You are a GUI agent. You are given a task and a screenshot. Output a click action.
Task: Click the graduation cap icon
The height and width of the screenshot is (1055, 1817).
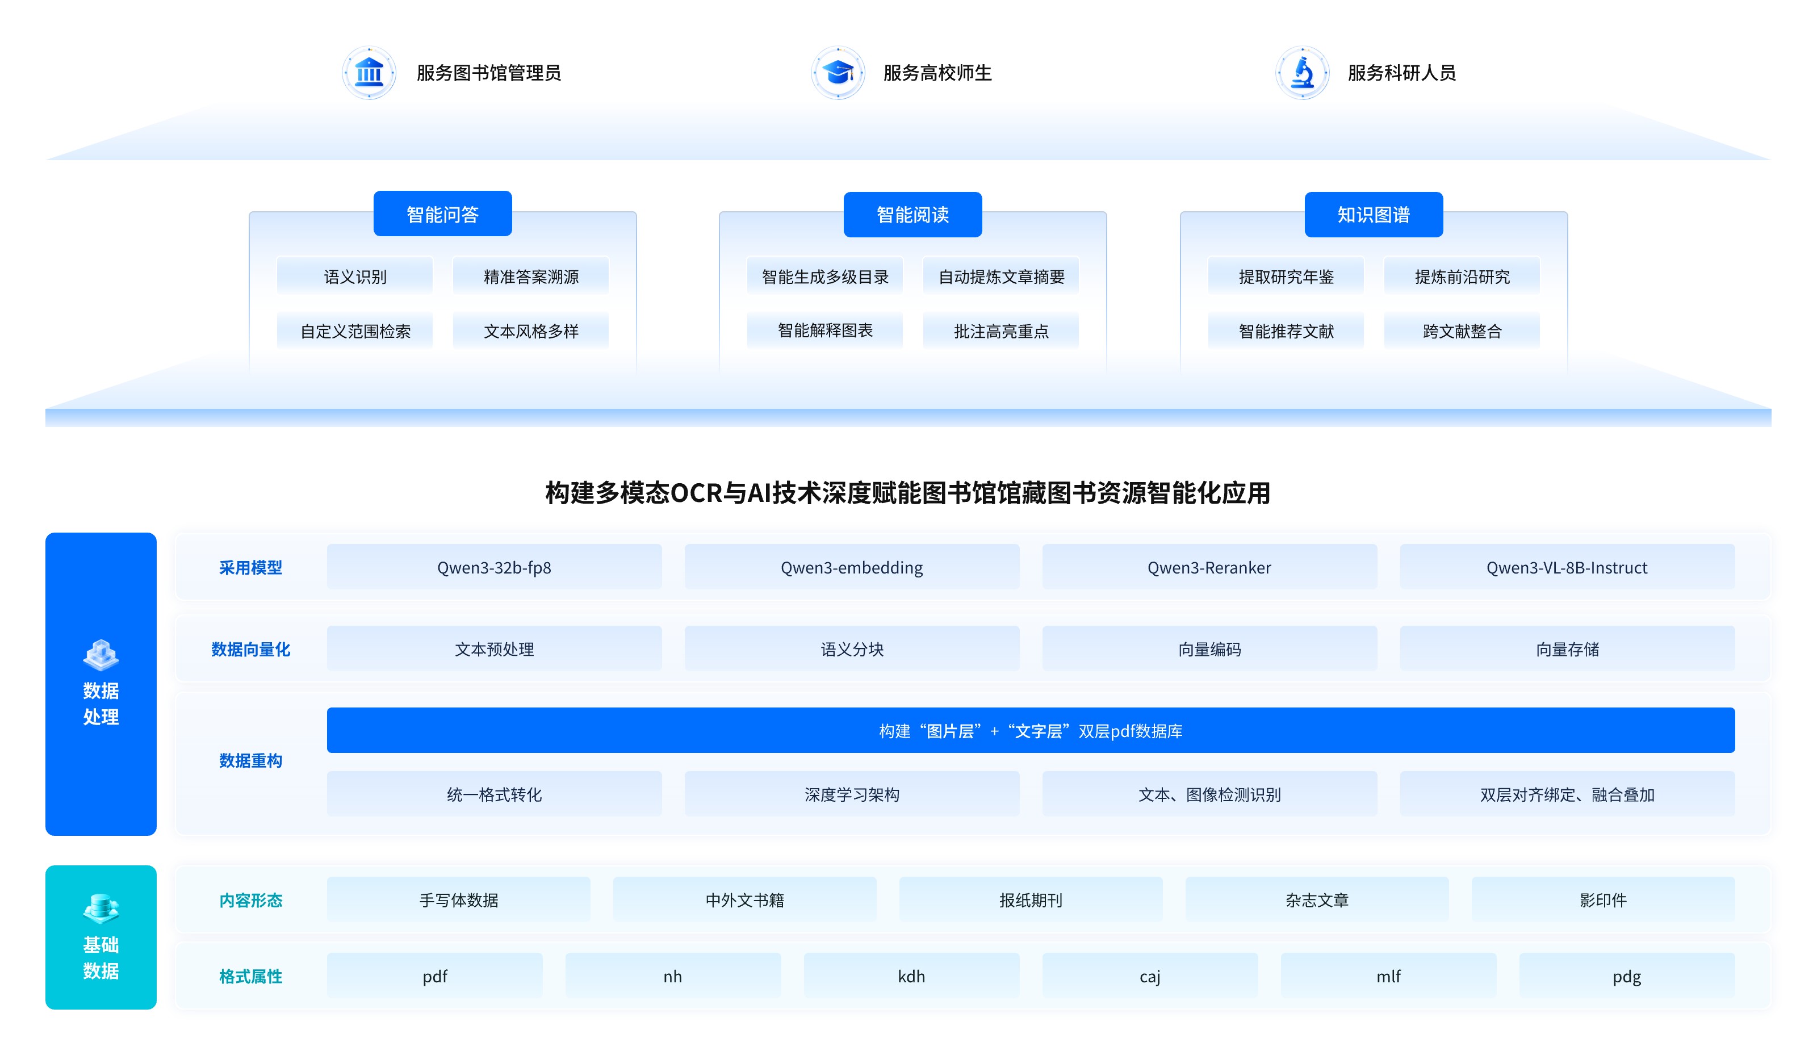click(x=838, y=73)
